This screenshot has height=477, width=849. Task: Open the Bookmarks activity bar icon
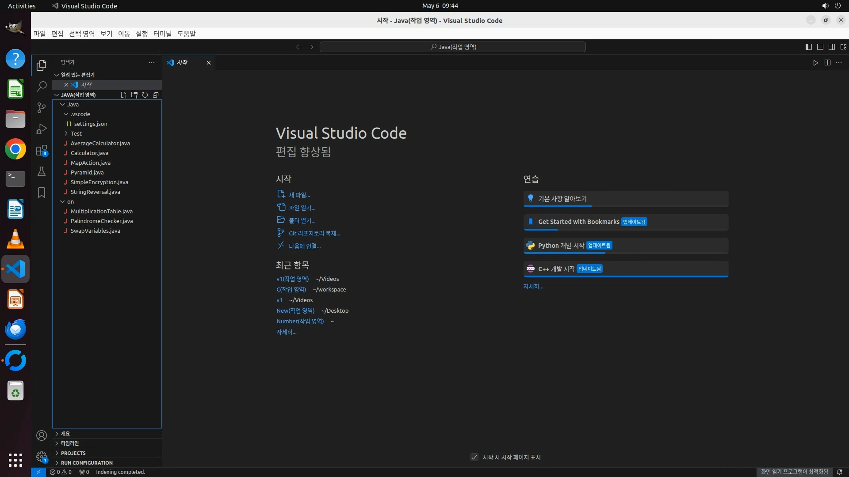42,193
